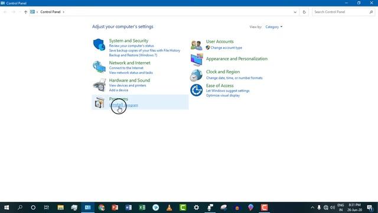The height and width of the screenshot is (213, 378).
Task: Click the User Accounts heading
Action: point(220,41)
